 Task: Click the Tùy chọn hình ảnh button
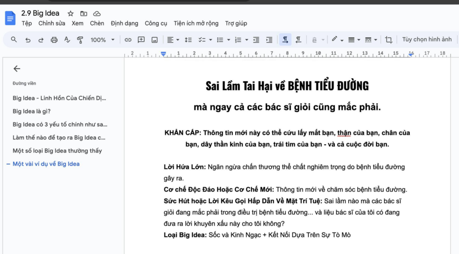427,39
